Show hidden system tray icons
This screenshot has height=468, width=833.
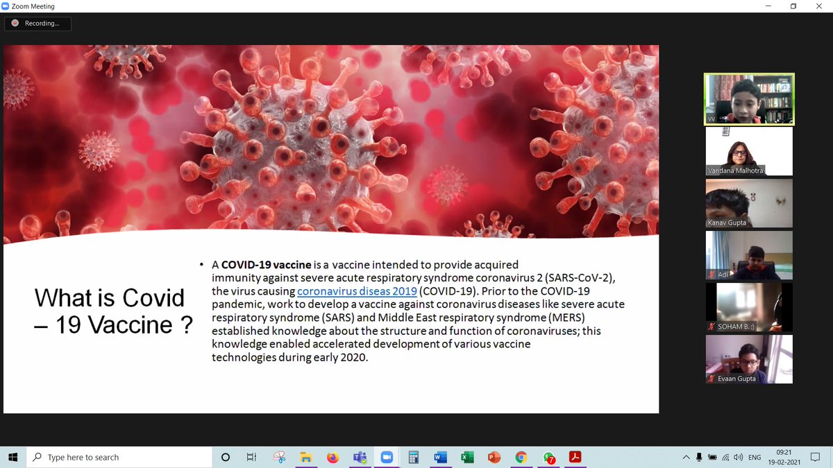pyautogui.click(x=687, y=457)
